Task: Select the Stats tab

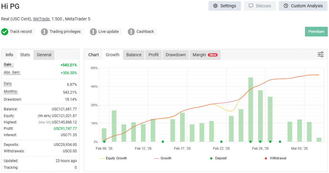Action: [x=25, y=55]
